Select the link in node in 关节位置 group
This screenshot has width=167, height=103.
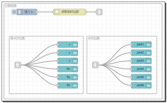click(95, 65)
